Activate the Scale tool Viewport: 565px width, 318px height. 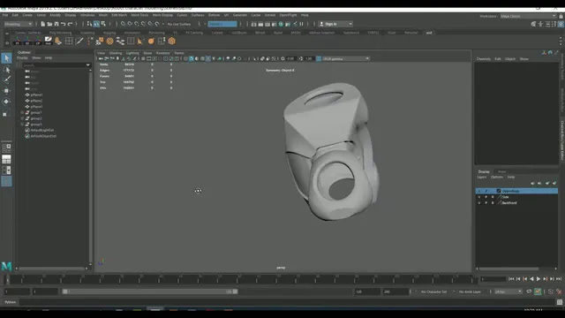[x=5, y=114]
